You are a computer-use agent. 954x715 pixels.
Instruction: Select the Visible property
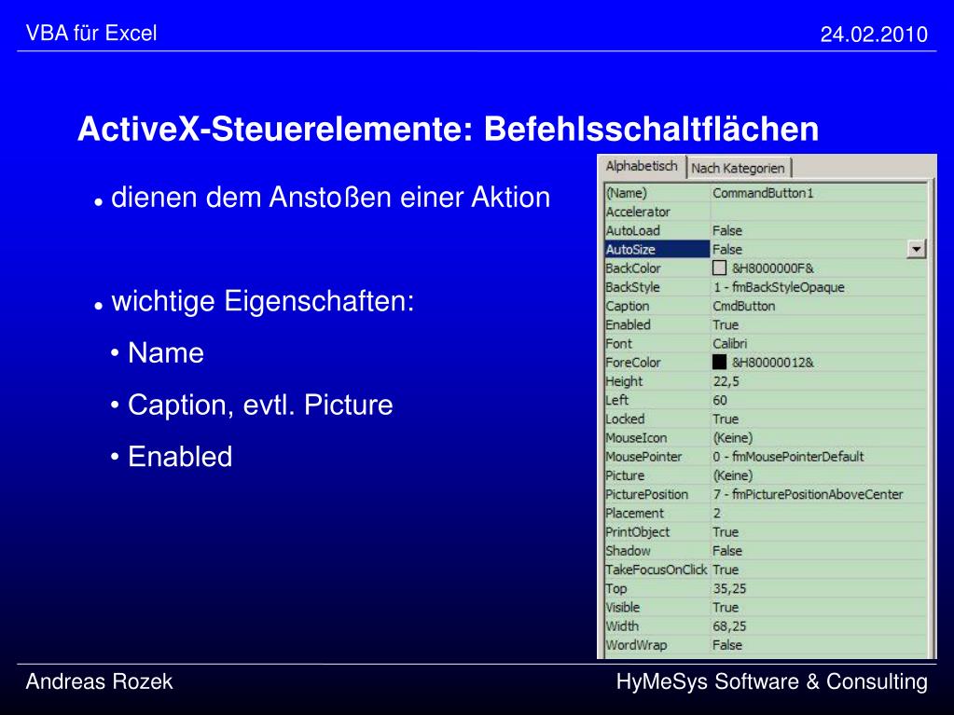pyautogui.click(x=622, y=608)
